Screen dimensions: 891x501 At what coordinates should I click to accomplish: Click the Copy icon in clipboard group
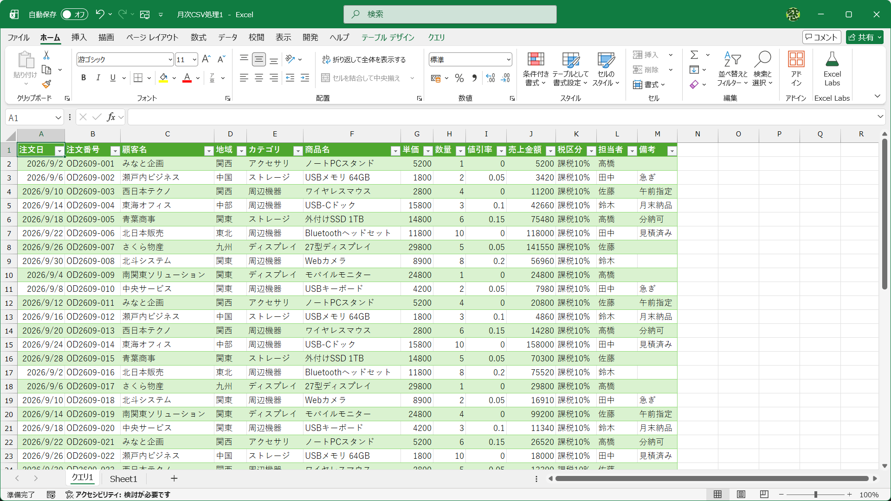(46, 70)
